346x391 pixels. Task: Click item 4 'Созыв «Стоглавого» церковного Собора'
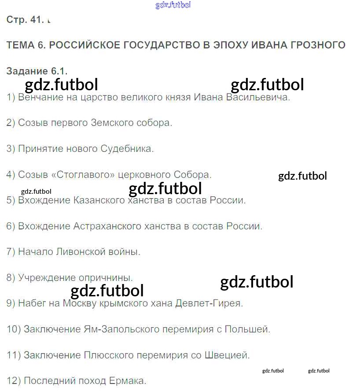[109, 174]
